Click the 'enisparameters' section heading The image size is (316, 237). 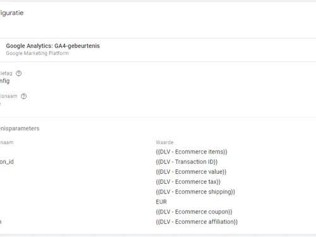click(x=20, y=128)
